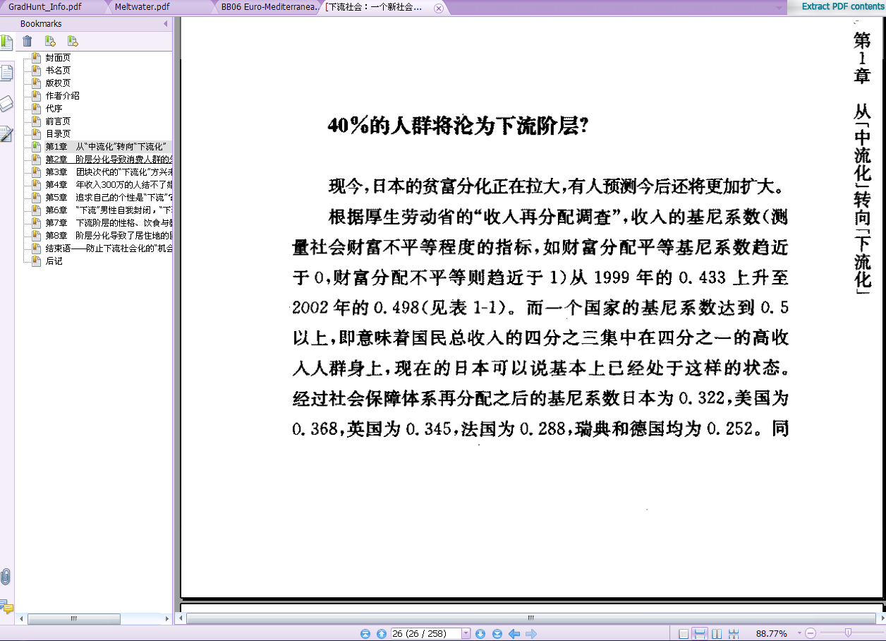Go to previous page button
Image resolution: width=886 pixels, height=641 pixels.
click(382, 634)
